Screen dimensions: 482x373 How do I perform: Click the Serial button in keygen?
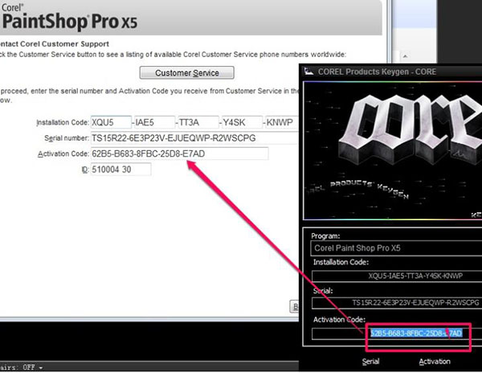(x=370, y=362)
